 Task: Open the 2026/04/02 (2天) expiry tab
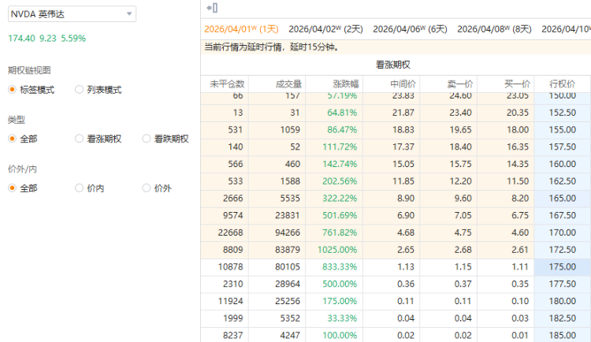(x=325, y=29)
